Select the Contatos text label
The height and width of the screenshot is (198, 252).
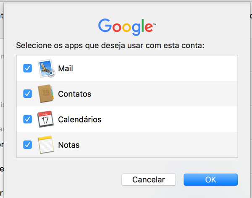pyautogui.click(x=75, y=94)
